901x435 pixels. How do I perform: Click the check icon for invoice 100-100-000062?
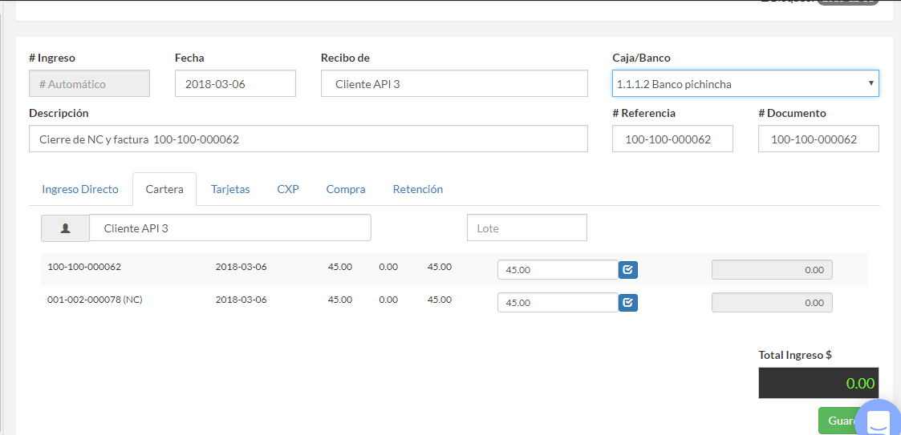tap(628, 270)
